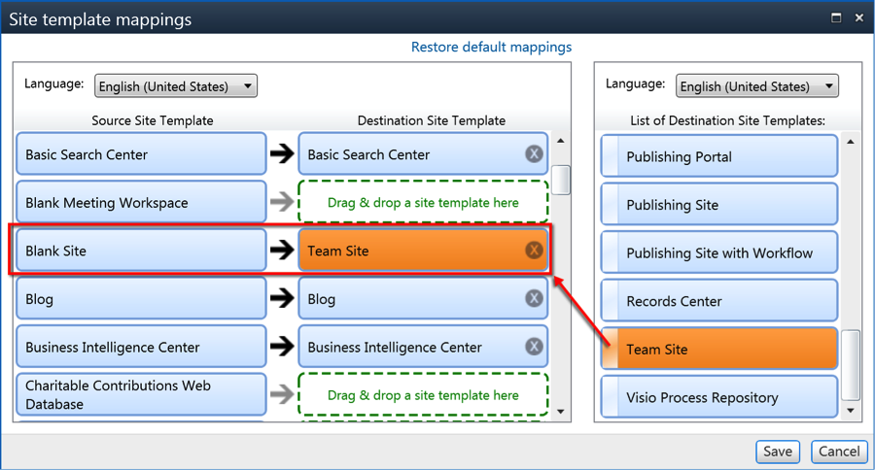This screenshot has width=875, height=470.
Task: Click the destination list scroll down arrow
Action: coord(851,411)
